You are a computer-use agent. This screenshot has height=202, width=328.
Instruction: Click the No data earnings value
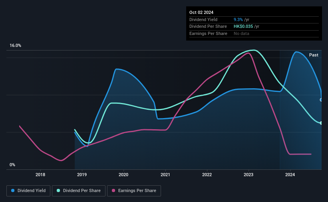[241, 33]
